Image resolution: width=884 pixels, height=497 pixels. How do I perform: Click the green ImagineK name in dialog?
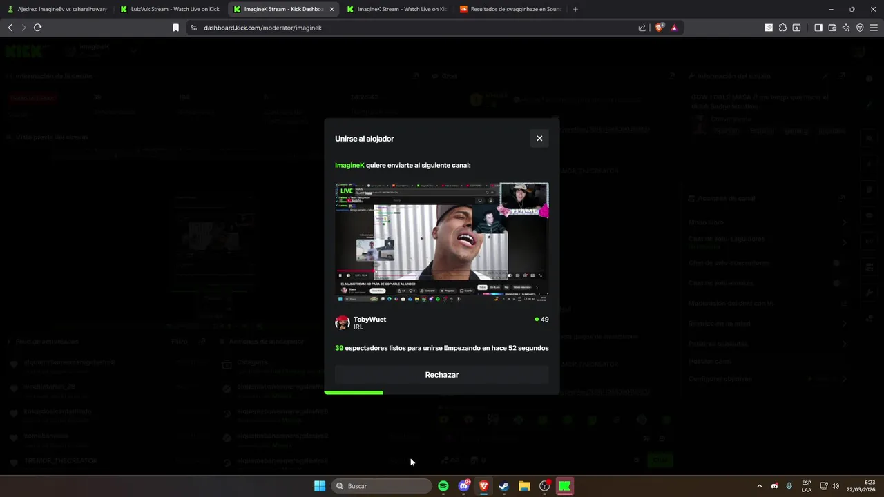click(349, 166)
